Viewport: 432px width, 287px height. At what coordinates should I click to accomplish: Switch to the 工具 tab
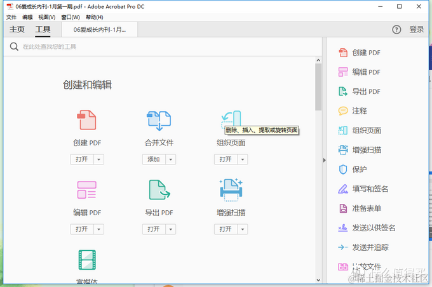[43, 29]
